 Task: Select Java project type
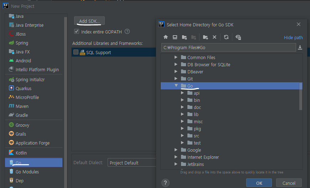pos(33,16)
